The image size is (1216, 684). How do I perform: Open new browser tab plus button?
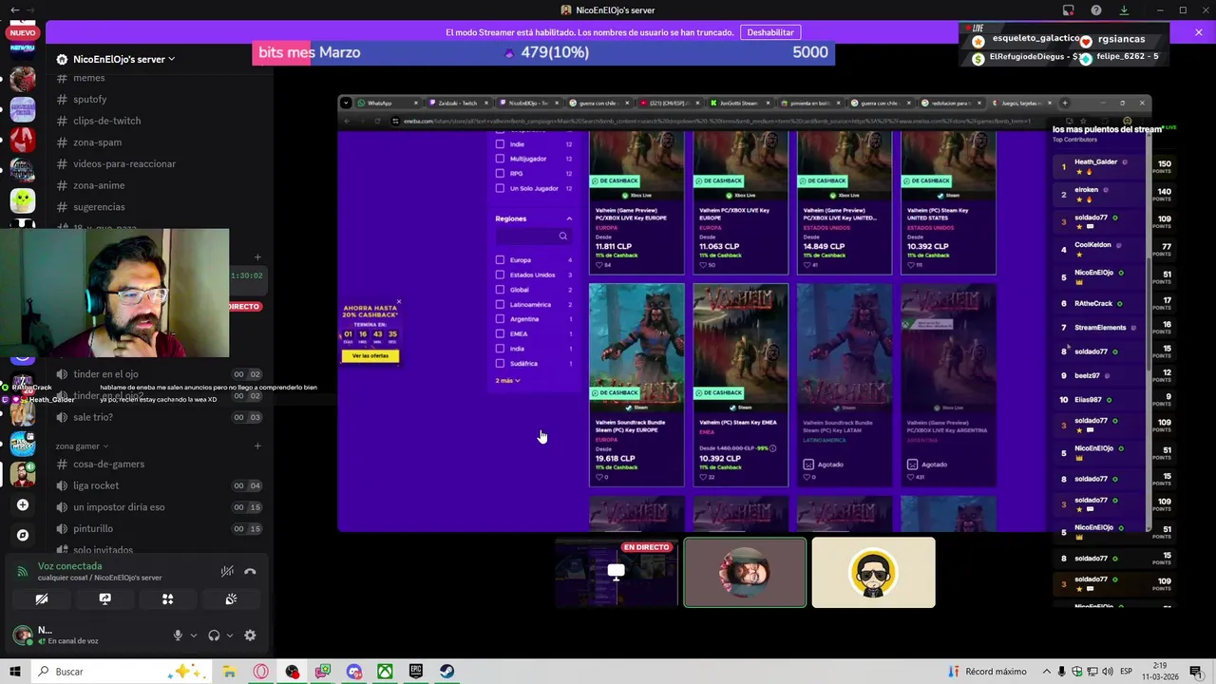[x=1064, y=103]
